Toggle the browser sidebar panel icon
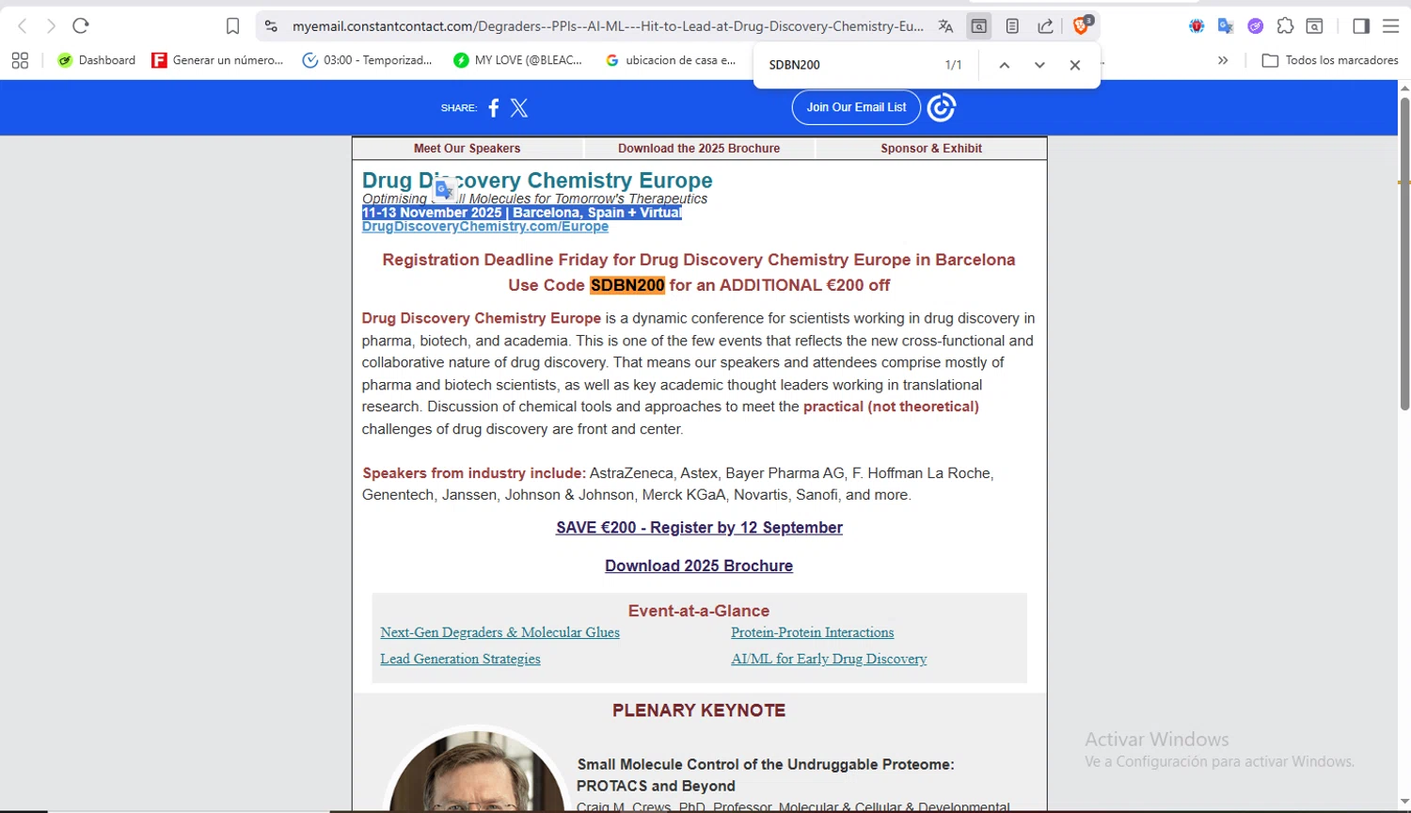 1361,26
